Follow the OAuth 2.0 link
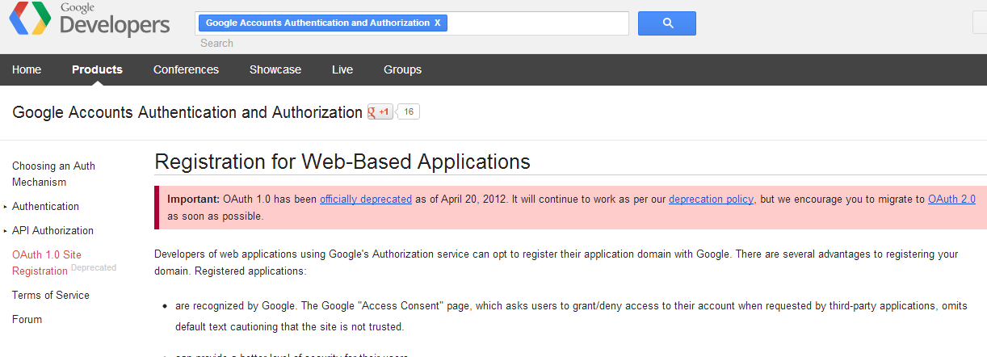 click(x=951, y=199)
